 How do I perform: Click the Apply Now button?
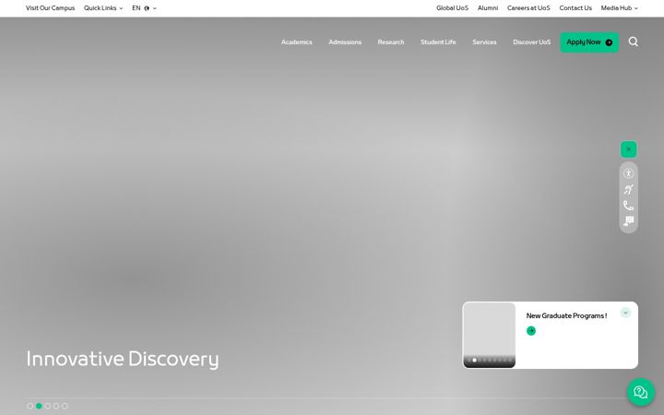point(589,42)
